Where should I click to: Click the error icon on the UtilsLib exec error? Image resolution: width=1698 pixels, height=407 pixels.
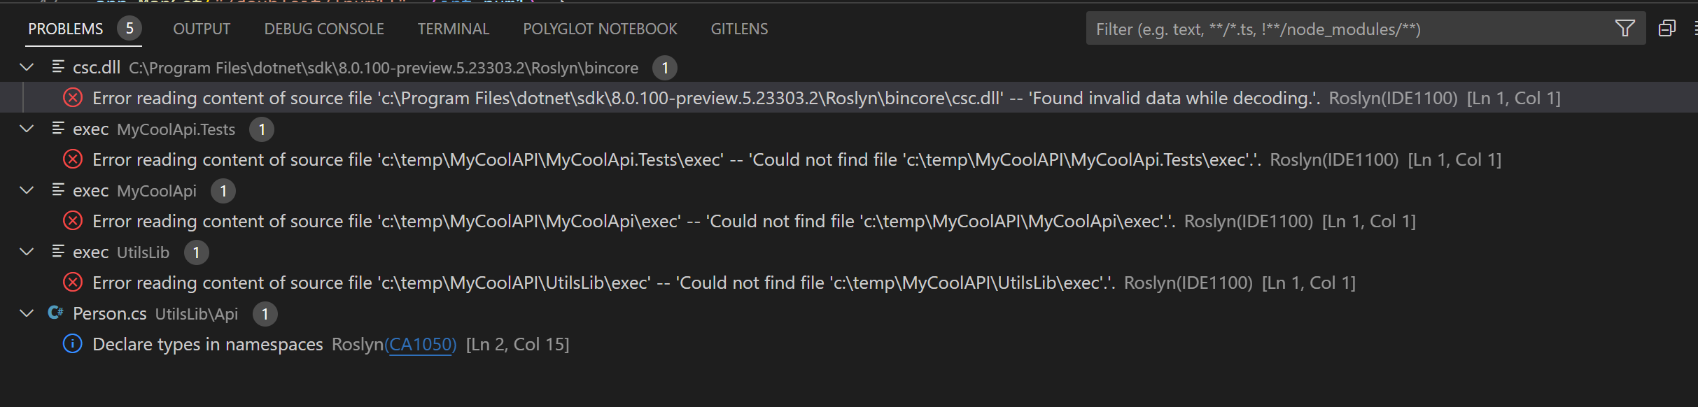73,282
